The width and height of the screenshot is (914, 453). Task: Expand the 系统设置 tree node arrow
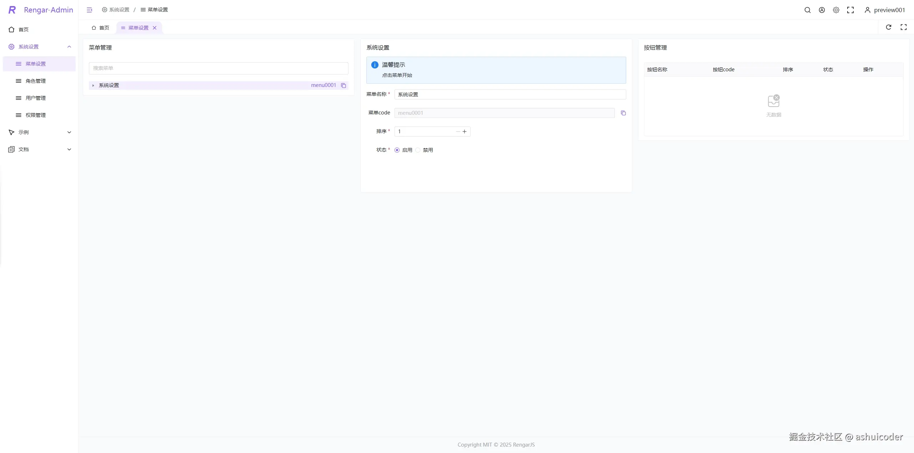click(93, 86)
